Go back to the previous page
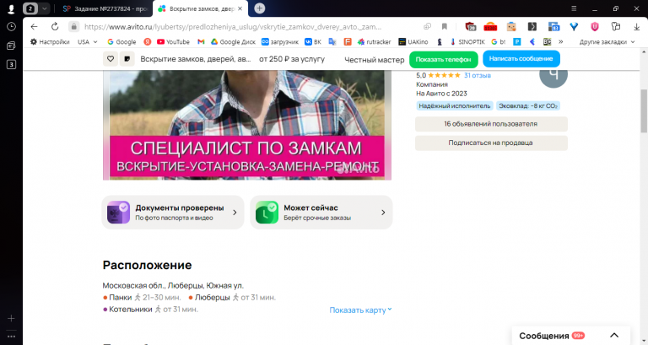Screen dimensions: 648x345 pyautogui.click(x=35, y=27)
